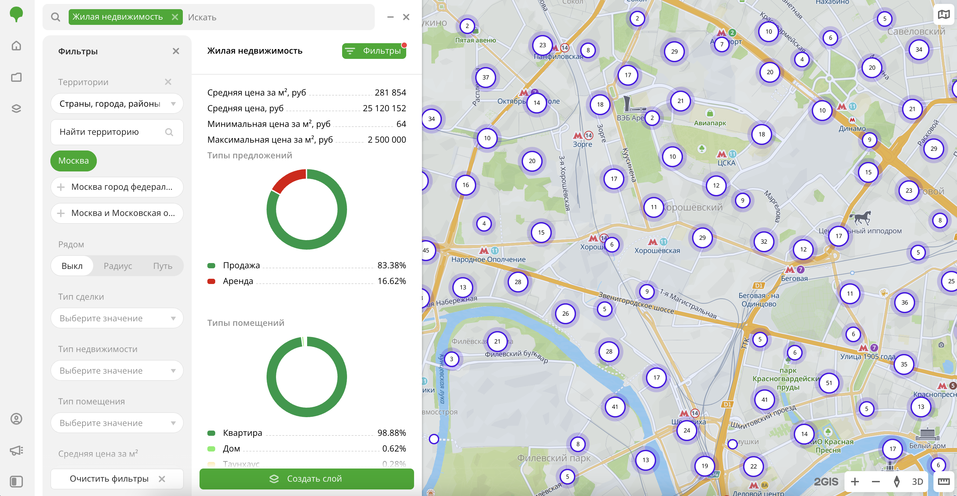The height and width of the screenshot is (496, 957).
Task: Click Максимальная цена value 2 500 000
Action: pyautogui.click(x=387, y=140)
